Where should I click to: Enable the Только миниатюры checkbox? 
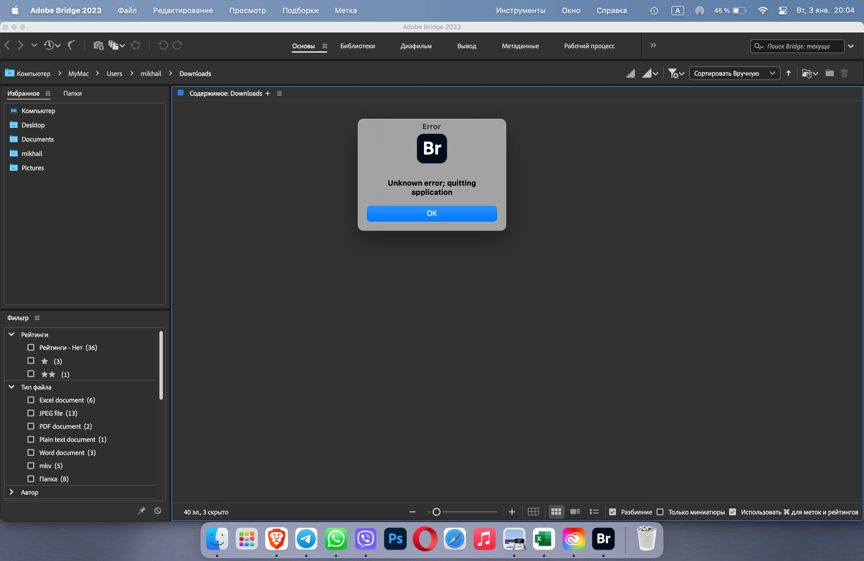click(660, 512)
